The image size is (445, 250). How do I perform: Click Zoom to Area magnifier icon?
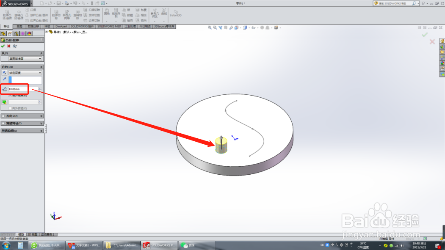coord(215,28)
